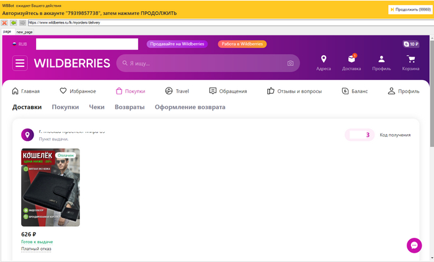This screenshot has width=434, height=262.
Task: Click the Код получения label
Action: (x=395, y=135)
